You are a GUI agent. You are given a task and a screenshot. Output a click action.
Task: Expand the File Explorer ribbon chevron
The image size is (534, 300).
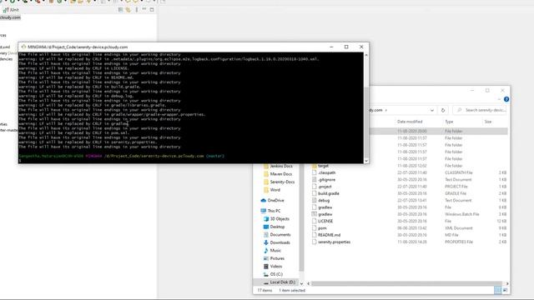click(499, 99)
